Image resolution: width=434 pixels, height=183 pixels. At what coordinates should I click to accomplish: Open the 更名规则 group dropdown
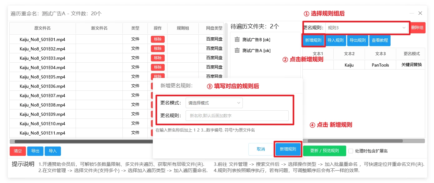[367, 28]
